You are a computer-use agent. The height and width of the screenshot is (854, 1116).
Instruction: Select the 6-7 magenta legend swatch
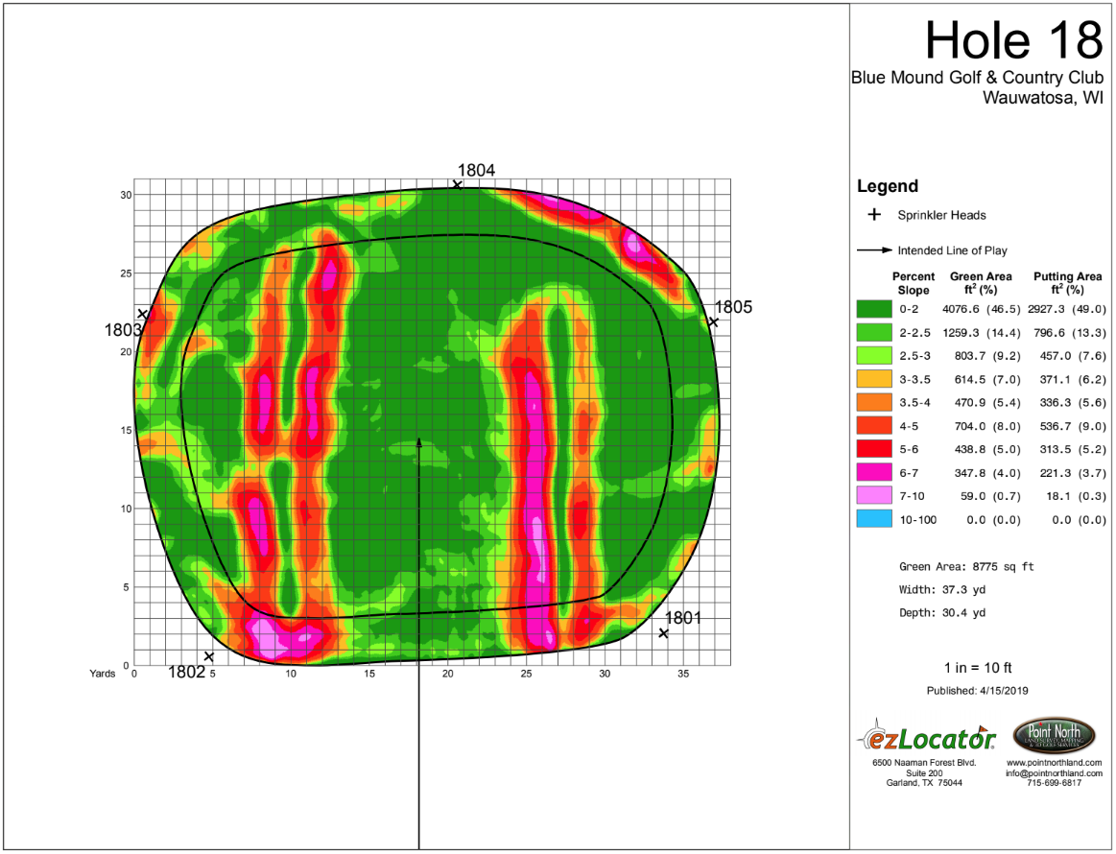(x=874, y=472)
